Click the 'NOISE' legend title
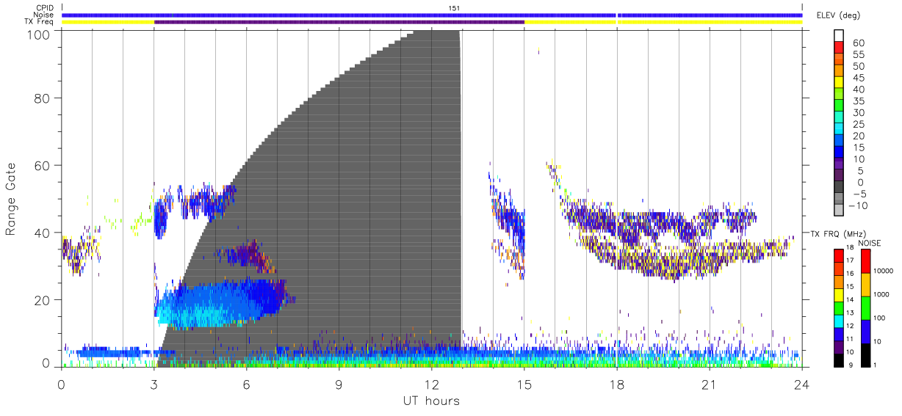Screen dimensions: 902x416 coord(870,243)
